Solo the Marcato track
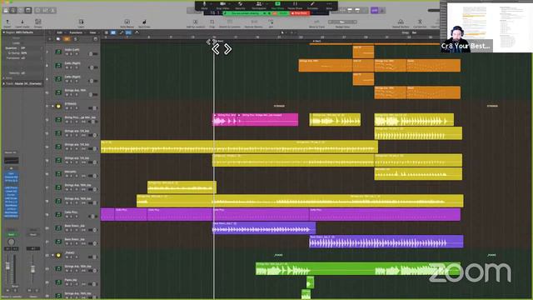The width and height of the screenshot is (533, 300). coord(71,176)
